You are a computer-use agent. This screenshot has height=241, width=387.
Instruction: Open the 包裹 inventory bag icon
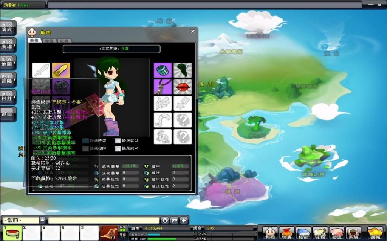(x=286, y=233)
